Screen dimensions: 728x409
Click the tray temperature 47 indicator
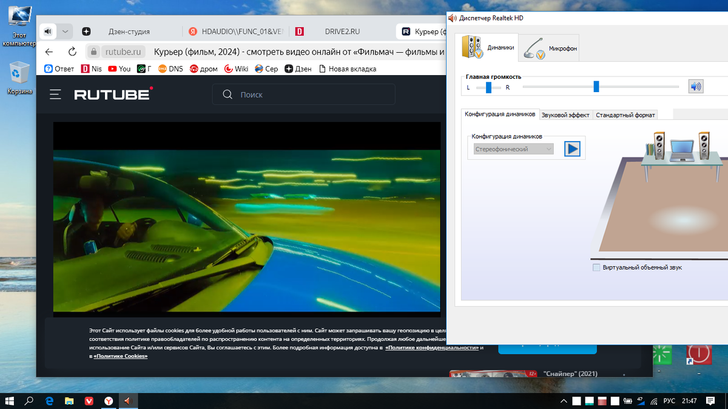639,401
